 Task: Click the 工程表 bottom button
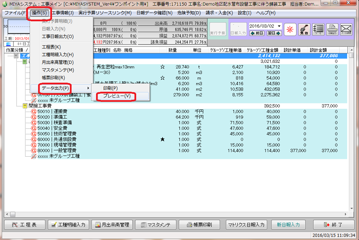click(x=25, y=225)
